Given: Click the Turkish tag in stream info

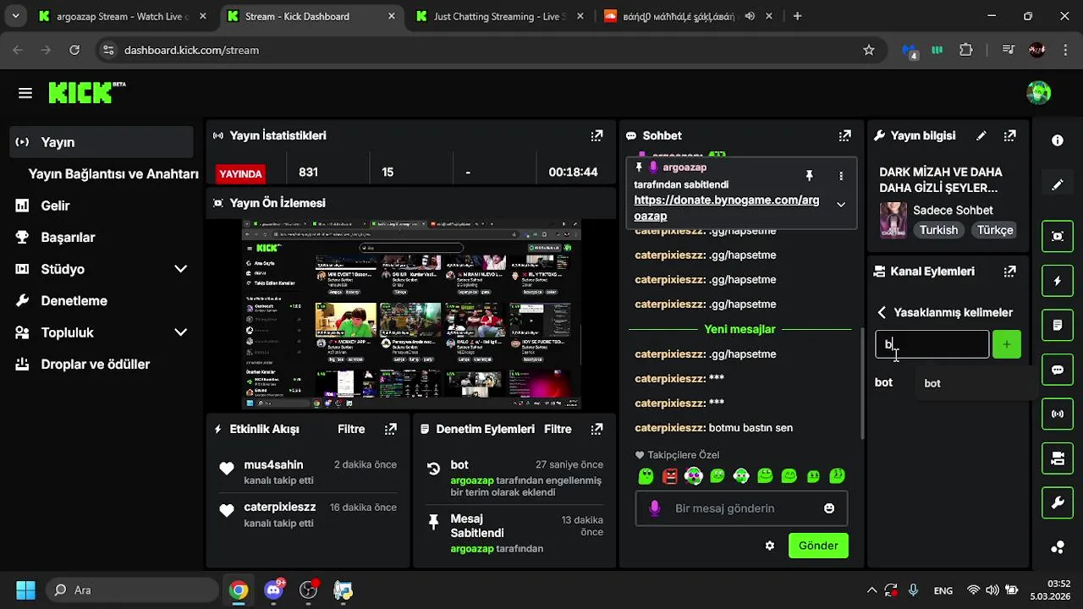Looking at the screenshot, I should [x=938, y=230].
